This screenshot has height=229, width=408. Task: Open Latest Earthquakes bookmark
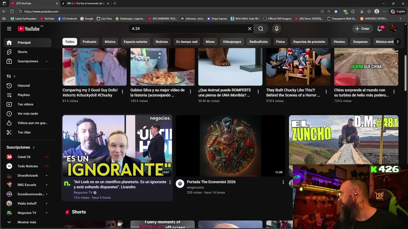pyautogui.click(x=24, y=19)
